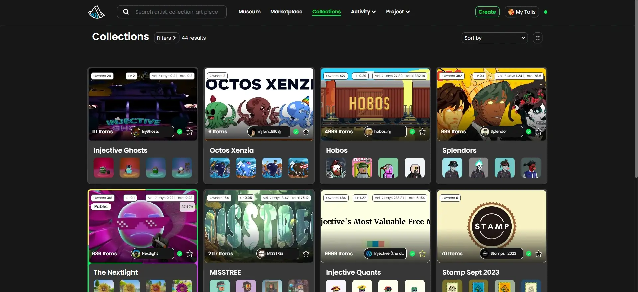Screen dimensions: 638x292
Task: Favorite the Injective Ghosts collection star
Action: (x=190, y=132)
